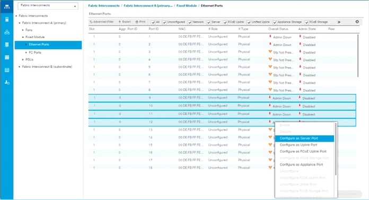369x200 pixels.
Task: Go to Fixed Module breadcrumb link
Action: click(187, 6)
